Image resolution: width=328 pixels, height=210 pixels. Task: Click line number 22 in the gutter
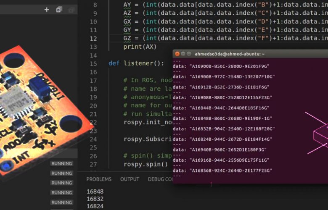(93, 123)
